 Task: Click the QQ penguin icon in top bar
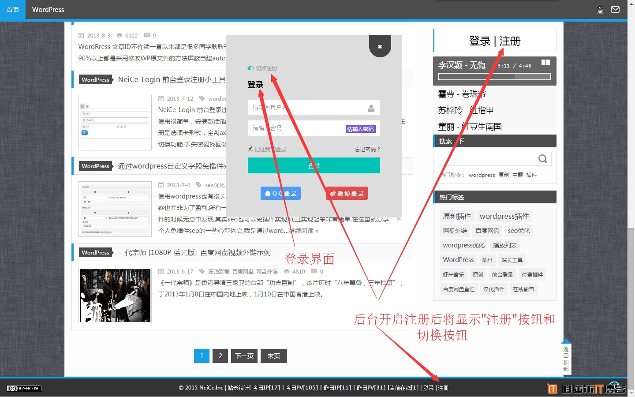(x=600, y=10)
